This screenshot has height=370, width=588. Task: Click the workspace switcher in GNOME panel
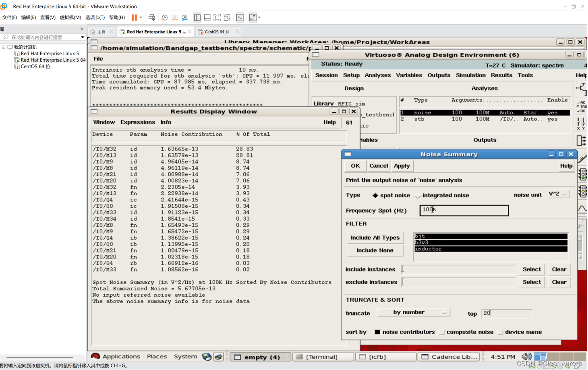(x=560, y=357)
